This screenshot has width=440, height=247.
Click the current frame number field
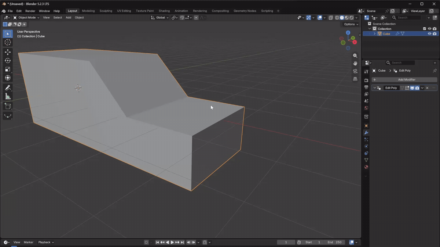pyautogui.click(x=286, y=242)
